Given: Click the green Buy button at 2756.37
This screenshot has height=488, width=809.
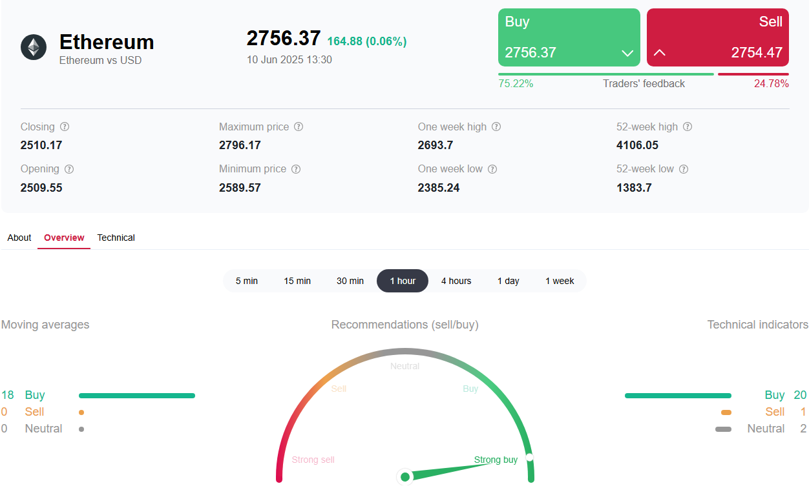Looking at the screenshot, I should point(569,37).
